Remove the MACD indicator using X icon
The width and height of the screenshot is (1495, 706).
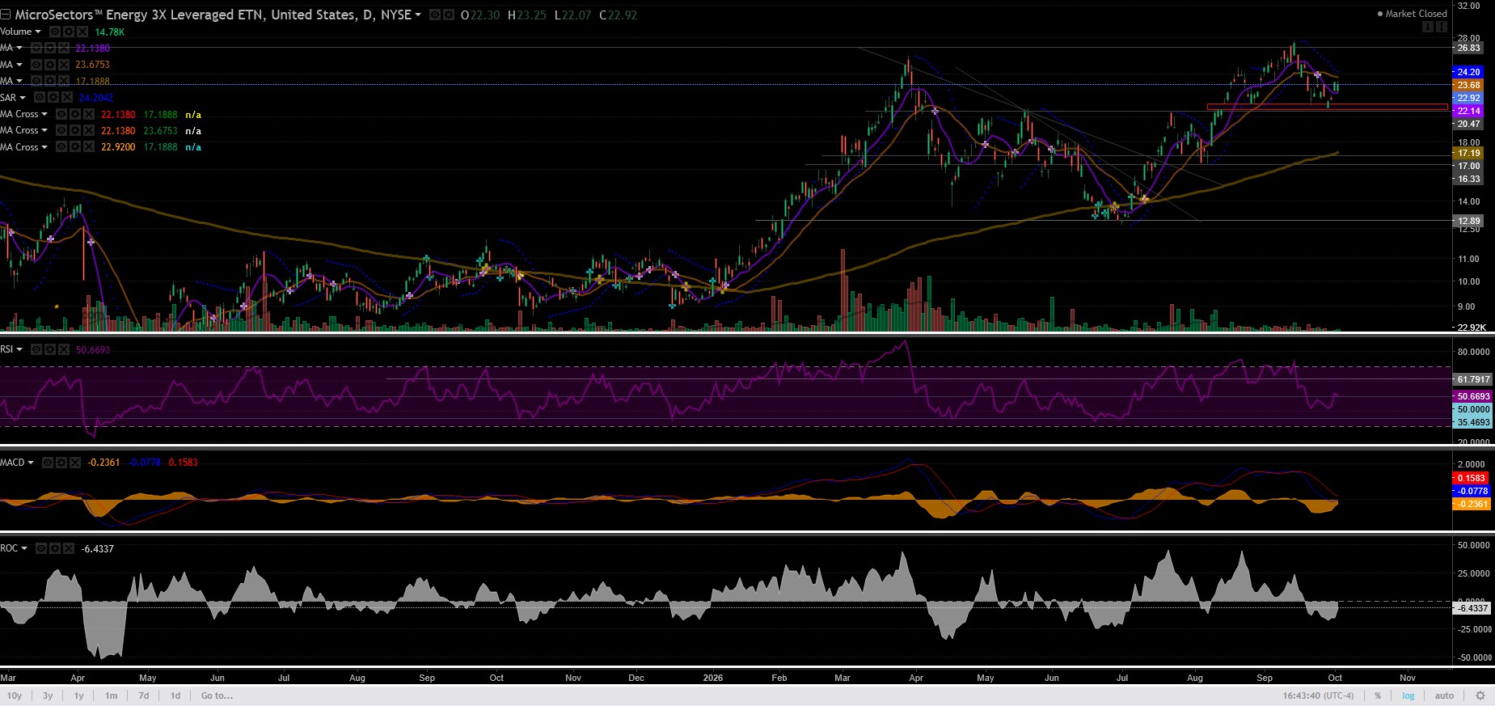[75, 463]
